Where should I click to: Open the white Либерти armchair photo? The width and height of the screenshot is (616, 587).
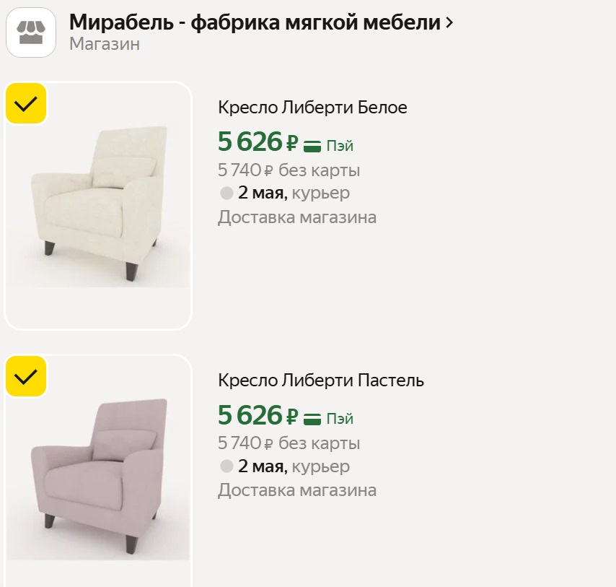tap(98, 206)
